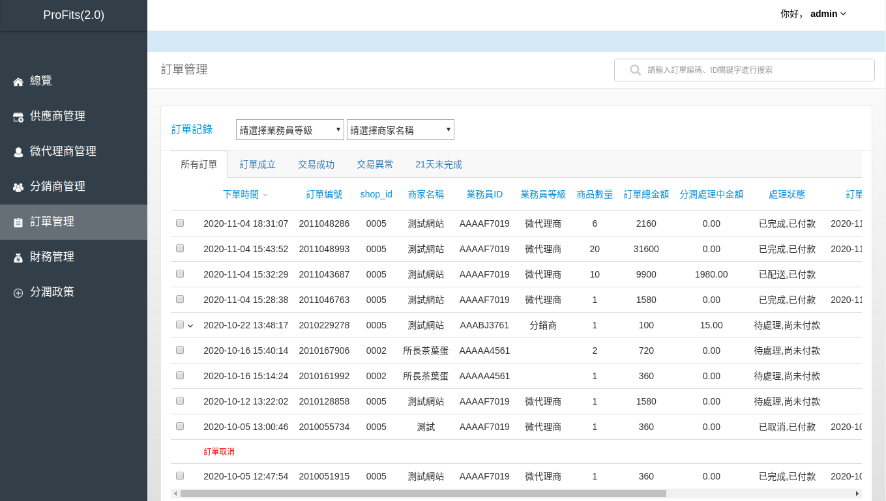
Task: Check the box for order 2011048286
Action: pyautogui.click(x=180, y=223)
